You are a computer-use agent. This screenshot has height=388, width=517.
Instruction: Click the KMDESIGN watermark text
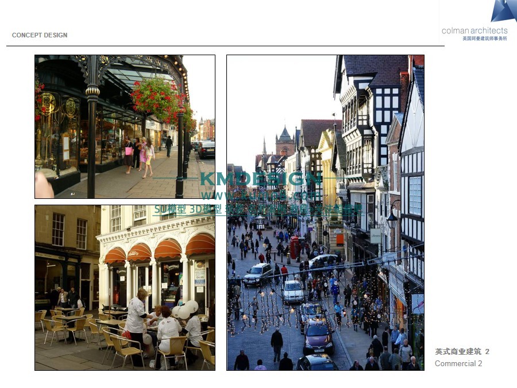click(x=260, y=179)
